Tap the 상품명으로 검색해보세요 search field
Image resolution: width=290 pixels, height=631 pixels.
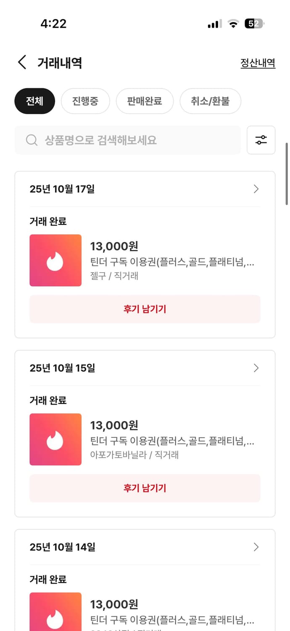[x=126, y=140]
